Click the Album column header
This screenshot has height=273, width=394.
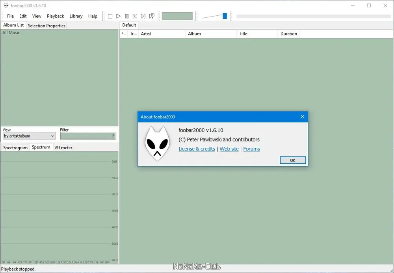point(211,33)
